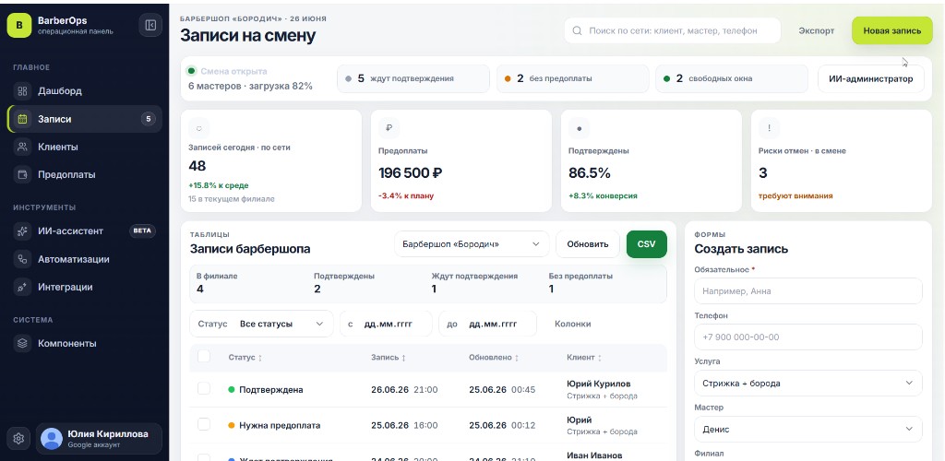Click the sort arrows next to Обновлено
The image size is (945, 461).
point(517,358)
